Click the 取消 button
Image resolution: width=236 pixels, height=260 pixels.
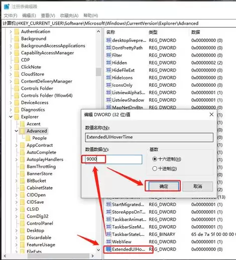[198, 186]
